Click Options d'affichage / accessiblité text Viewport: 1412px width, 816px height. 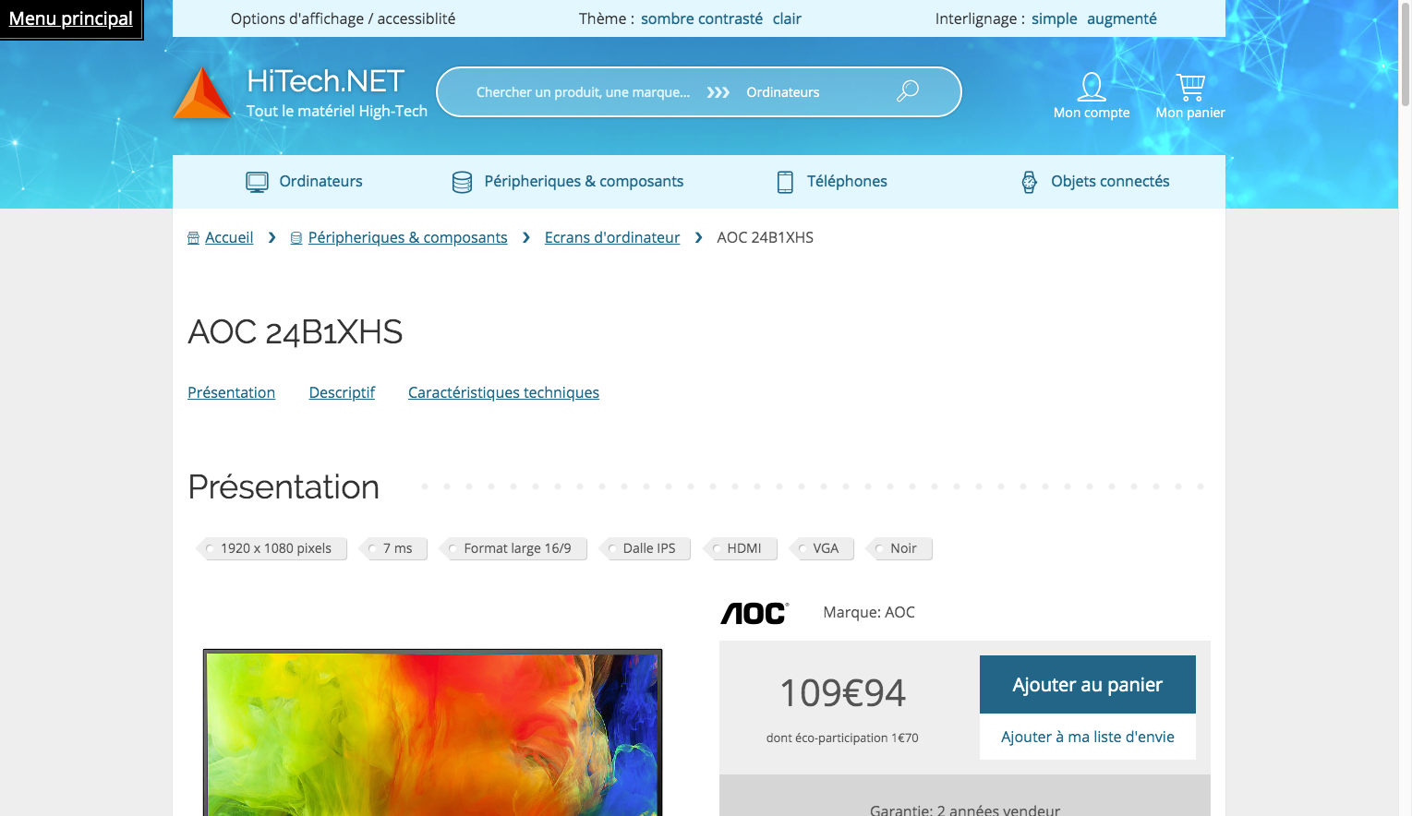(343, 18)
